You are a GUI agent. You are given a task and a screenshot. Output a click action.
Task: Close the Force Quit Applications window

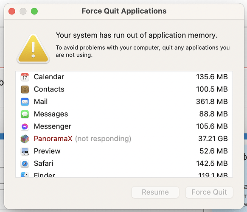click(12, 11)
